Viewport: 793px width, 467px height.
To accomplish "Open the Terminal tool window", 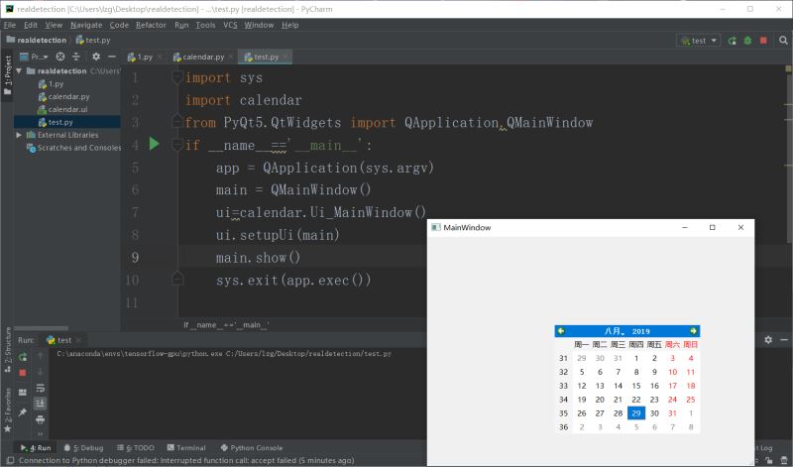I will pos(186,448).
